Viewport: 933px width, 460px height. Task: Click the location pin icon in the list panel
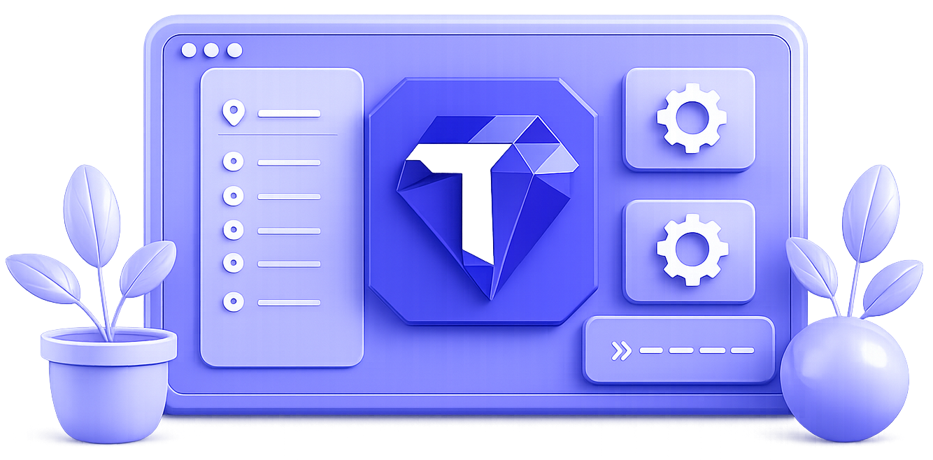pyautogui.click(x=234, y=113)
